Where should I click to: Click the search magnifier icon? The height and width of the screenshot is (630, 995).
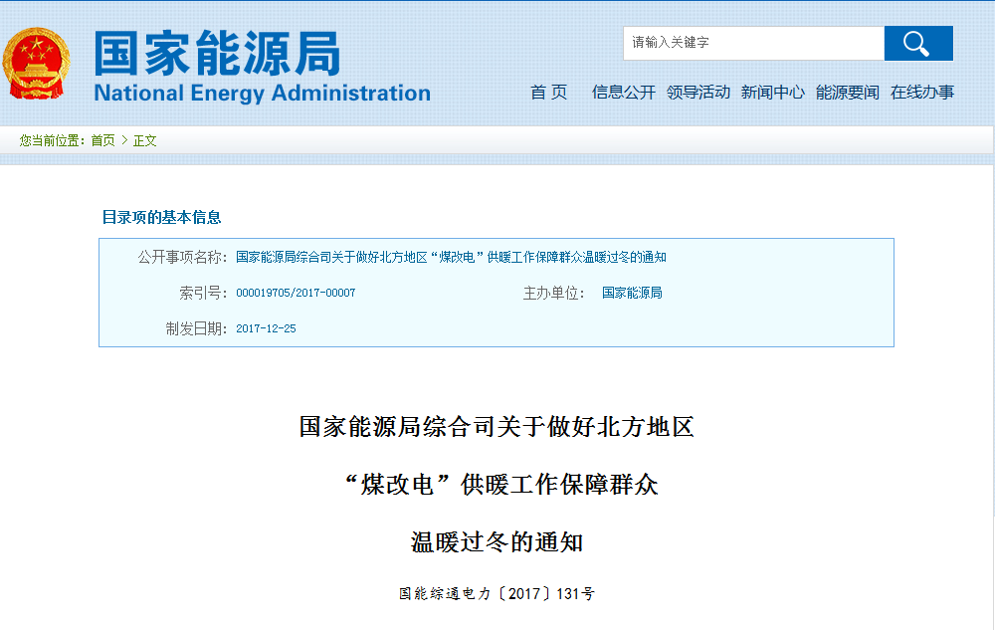(x=917, y=43)
